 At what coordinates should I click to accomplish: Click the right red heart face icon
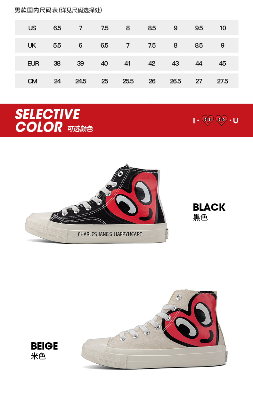(221, 121)
